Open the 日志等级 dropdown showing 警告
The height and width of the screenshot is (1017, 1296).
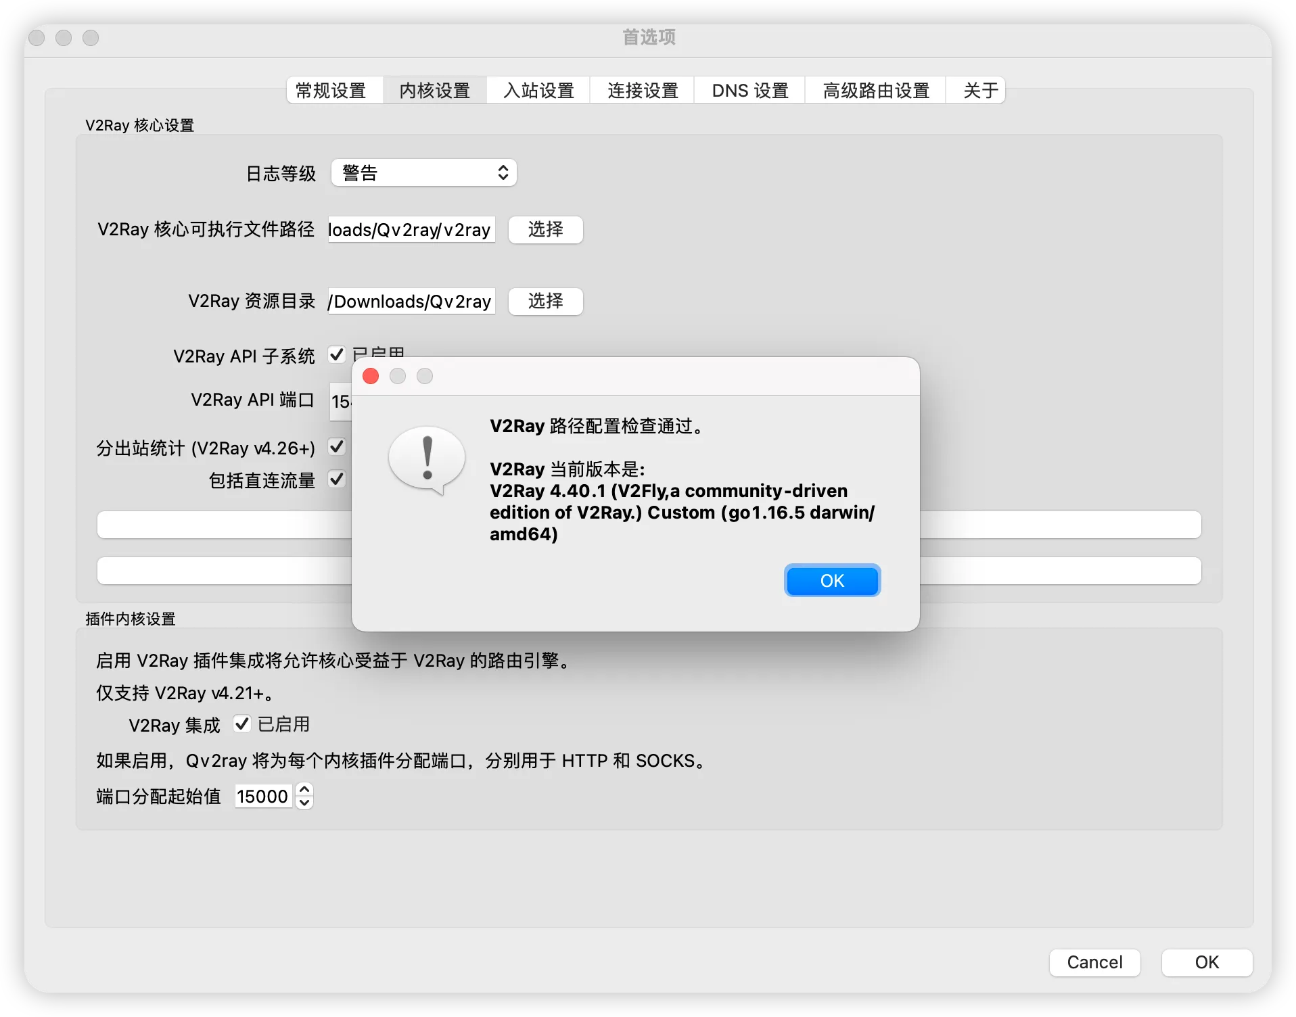tap(423, 172)
